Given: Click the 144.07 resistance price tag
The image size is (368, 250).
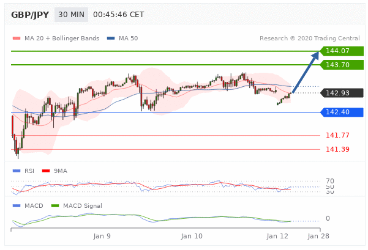Looking at the screenshot, I should click(x=342, y=51).
